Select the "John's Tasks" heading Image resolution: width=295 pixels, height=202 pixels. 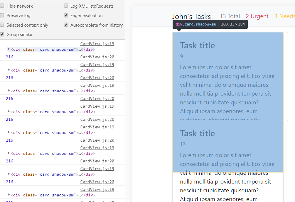click(191, 16)
